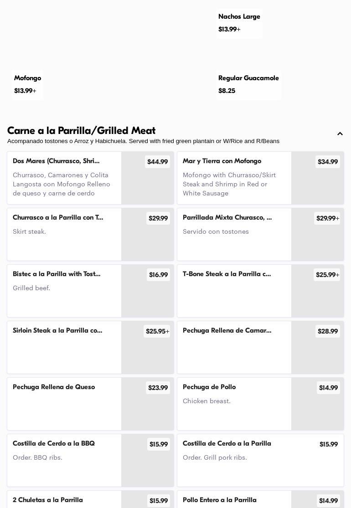Collapse the Carne a la Parrilla section chevron
Viewport: 351px width, 508px height.
pos(340,134)
